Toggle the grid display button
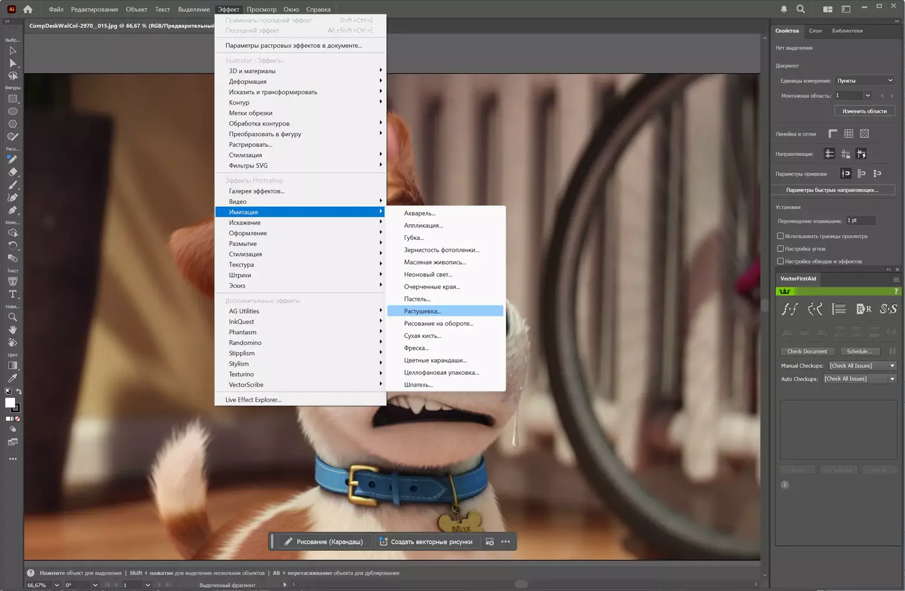Viewport: 905px width, 591px height. (849, 134)
